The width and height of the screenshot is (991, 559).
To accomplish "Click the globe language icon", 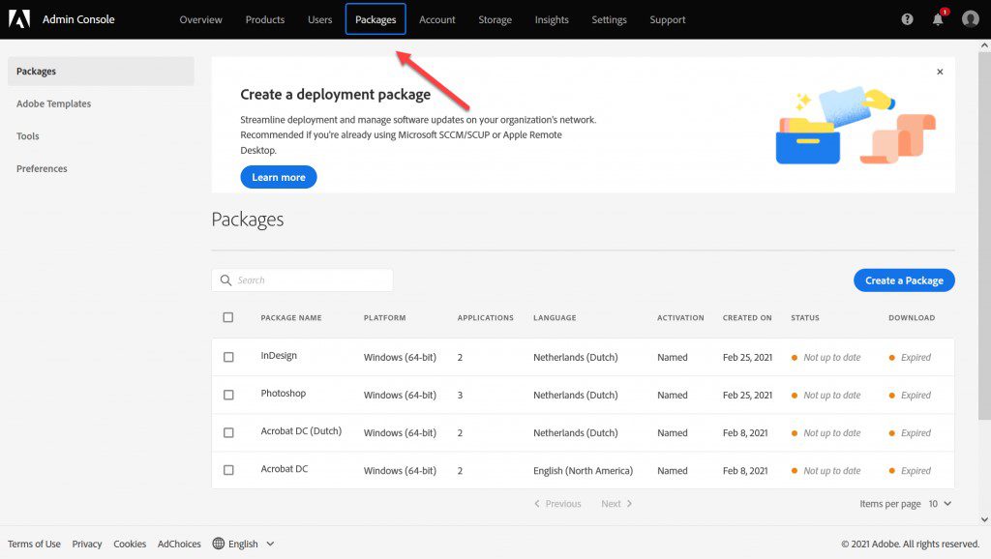I will click(218, 544).
